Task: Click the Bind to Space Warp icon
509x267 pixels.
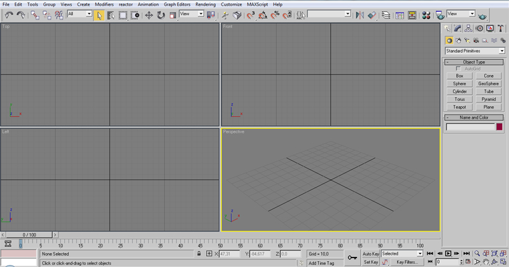Action: click(59, 15)
